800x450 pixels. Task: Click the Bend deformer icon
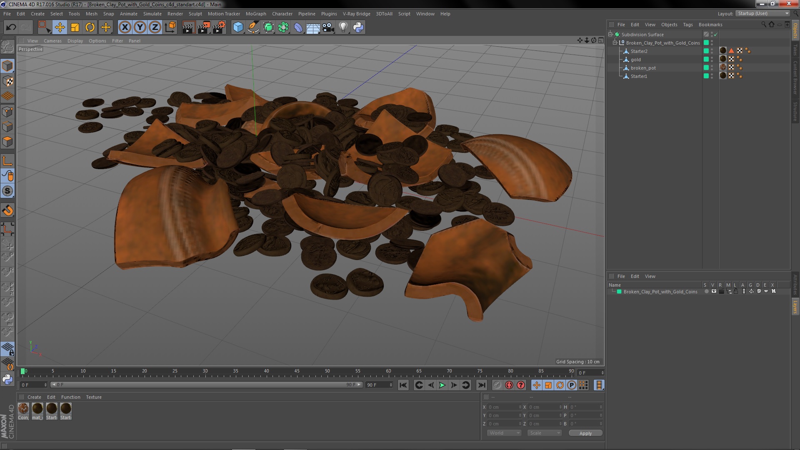pyautogui.click(x=298, y=27)
